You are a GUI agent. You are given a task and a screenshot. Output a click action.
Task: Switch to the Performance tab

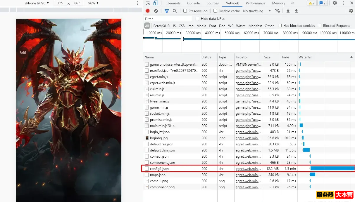coord(256,3)
